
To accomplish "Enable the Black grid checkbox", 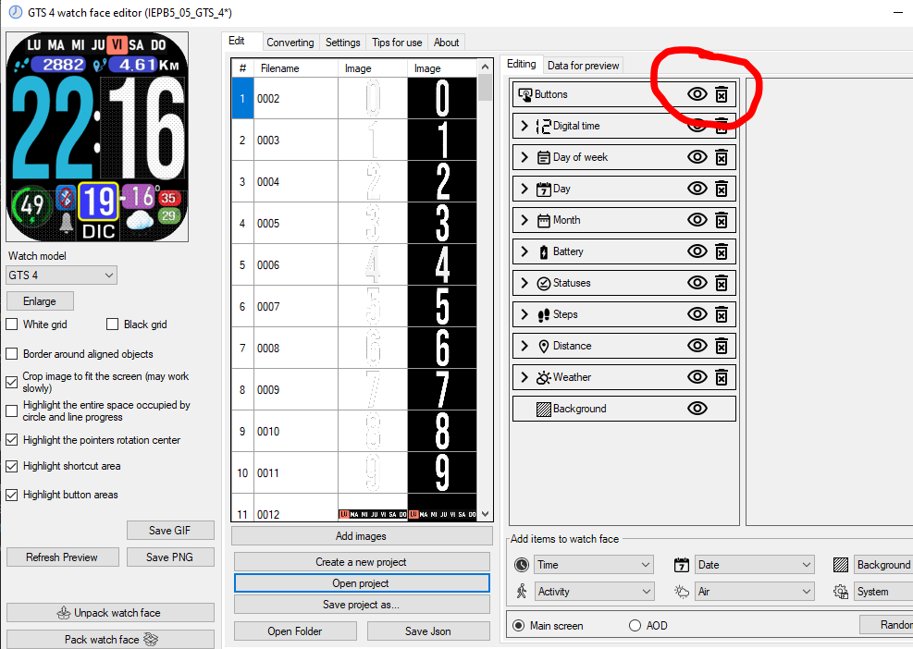I will 112,324.
